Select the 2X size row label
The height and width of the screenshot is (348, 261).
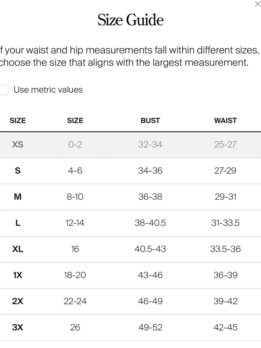coord(18,301)
